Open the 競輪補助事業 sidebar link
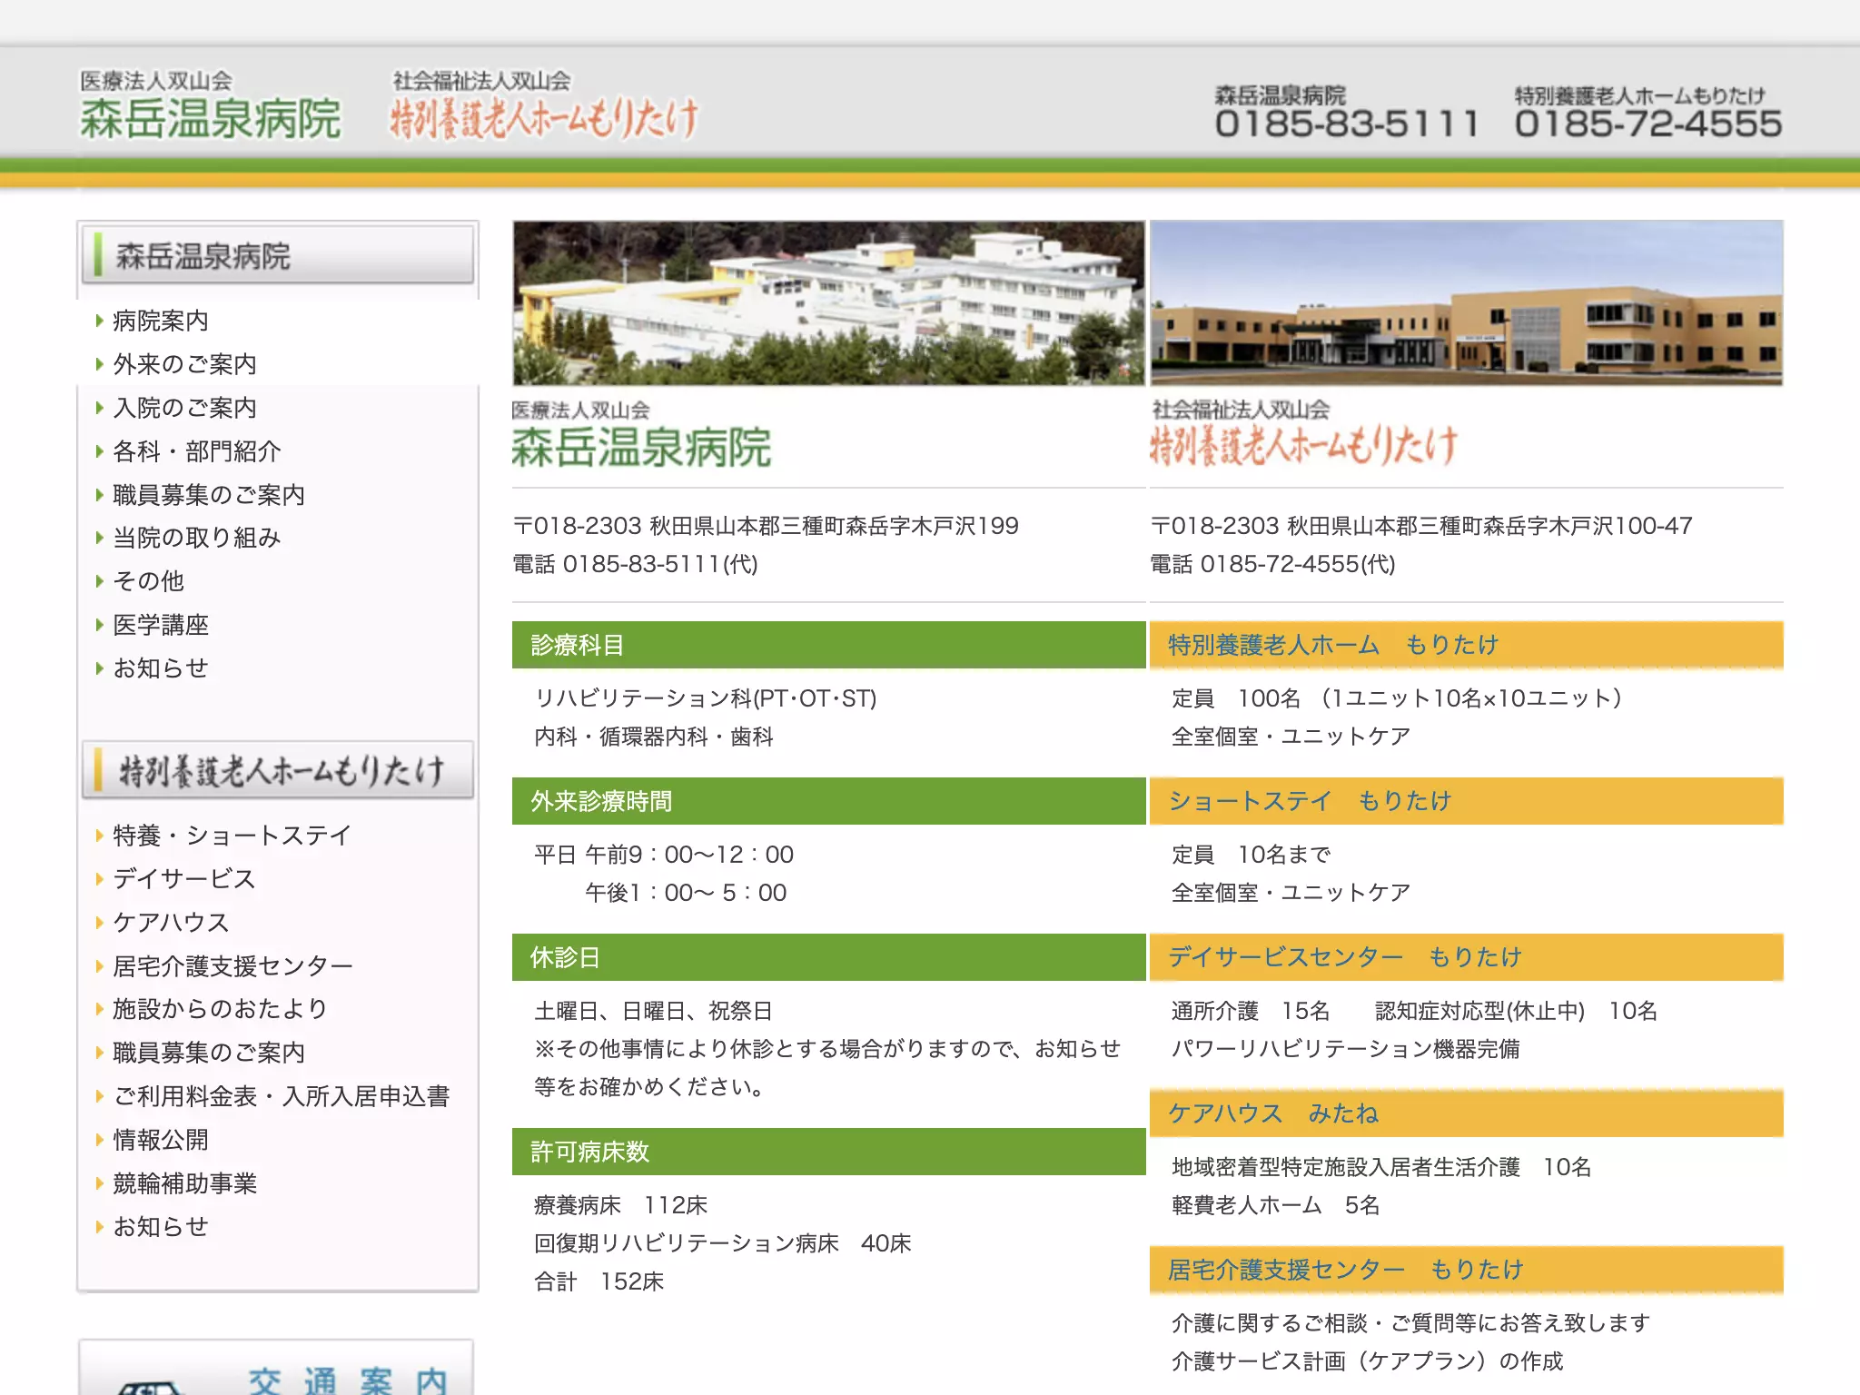 tap(184, 1183)
